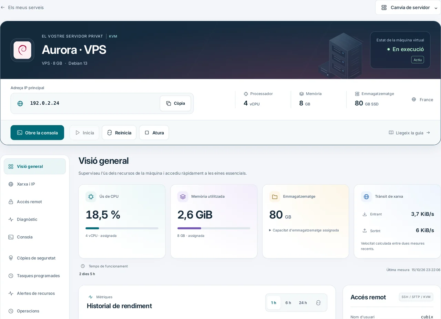Select the 1 h time range
Viewport: 441px width, 319px height.
(274, 303)
